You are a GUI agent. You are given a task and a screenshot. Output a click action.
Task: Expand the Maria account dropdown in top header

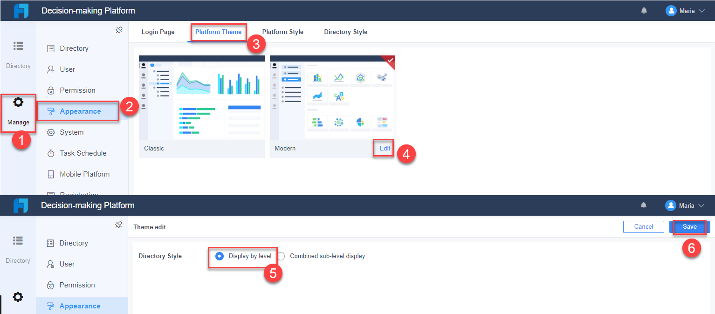point(701,11)
